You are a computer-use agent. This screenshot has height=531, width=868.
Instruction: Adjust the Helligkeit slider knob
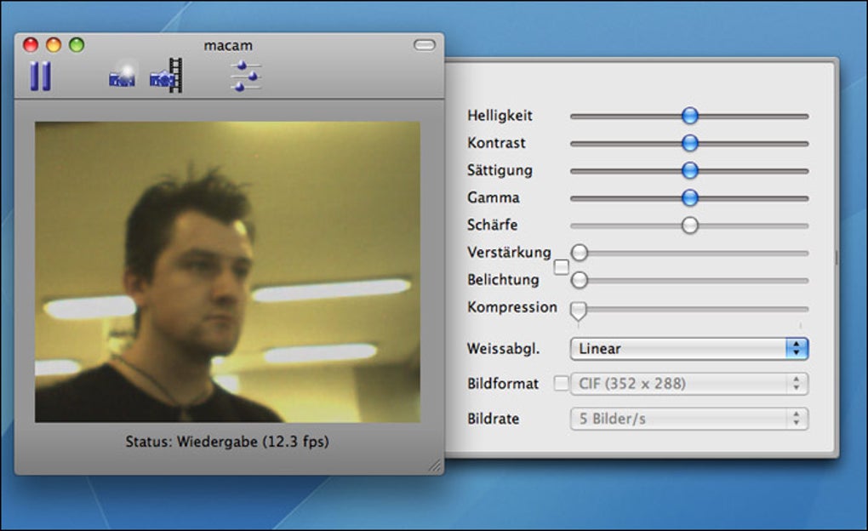[690, 116]
